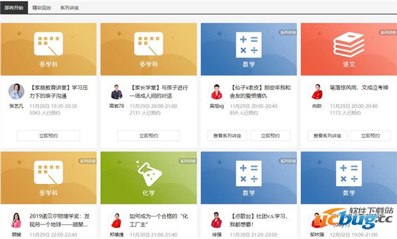Click teacher name 向歆
The width and height of the screenshot is (397, 239).
tap(317, 106)
